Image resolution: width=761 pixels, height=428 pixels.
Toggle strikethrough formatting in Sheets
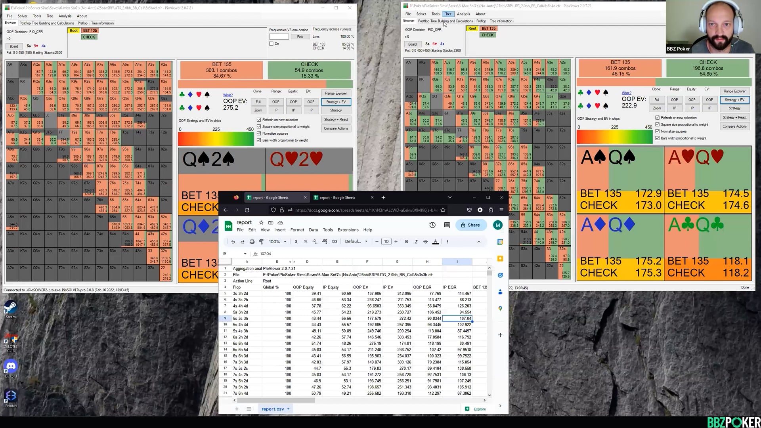tap(426, 242)
